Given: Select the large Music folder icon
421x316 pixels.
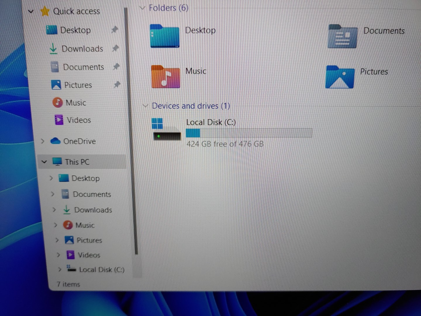Looking at the screenshot, I should tap(165, 77).
